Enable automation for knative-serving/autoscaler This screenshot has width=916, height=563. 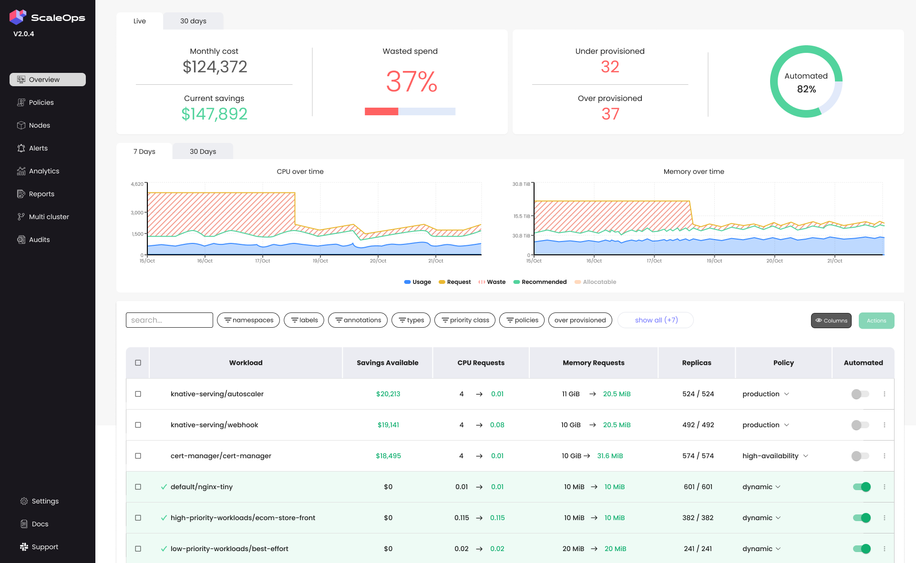tap(860, 394)
